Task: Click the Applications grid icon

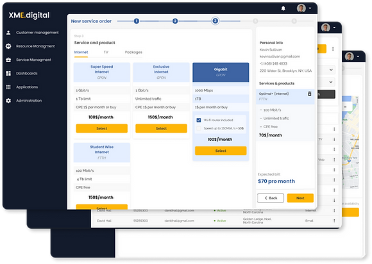Action: (8, 87)
